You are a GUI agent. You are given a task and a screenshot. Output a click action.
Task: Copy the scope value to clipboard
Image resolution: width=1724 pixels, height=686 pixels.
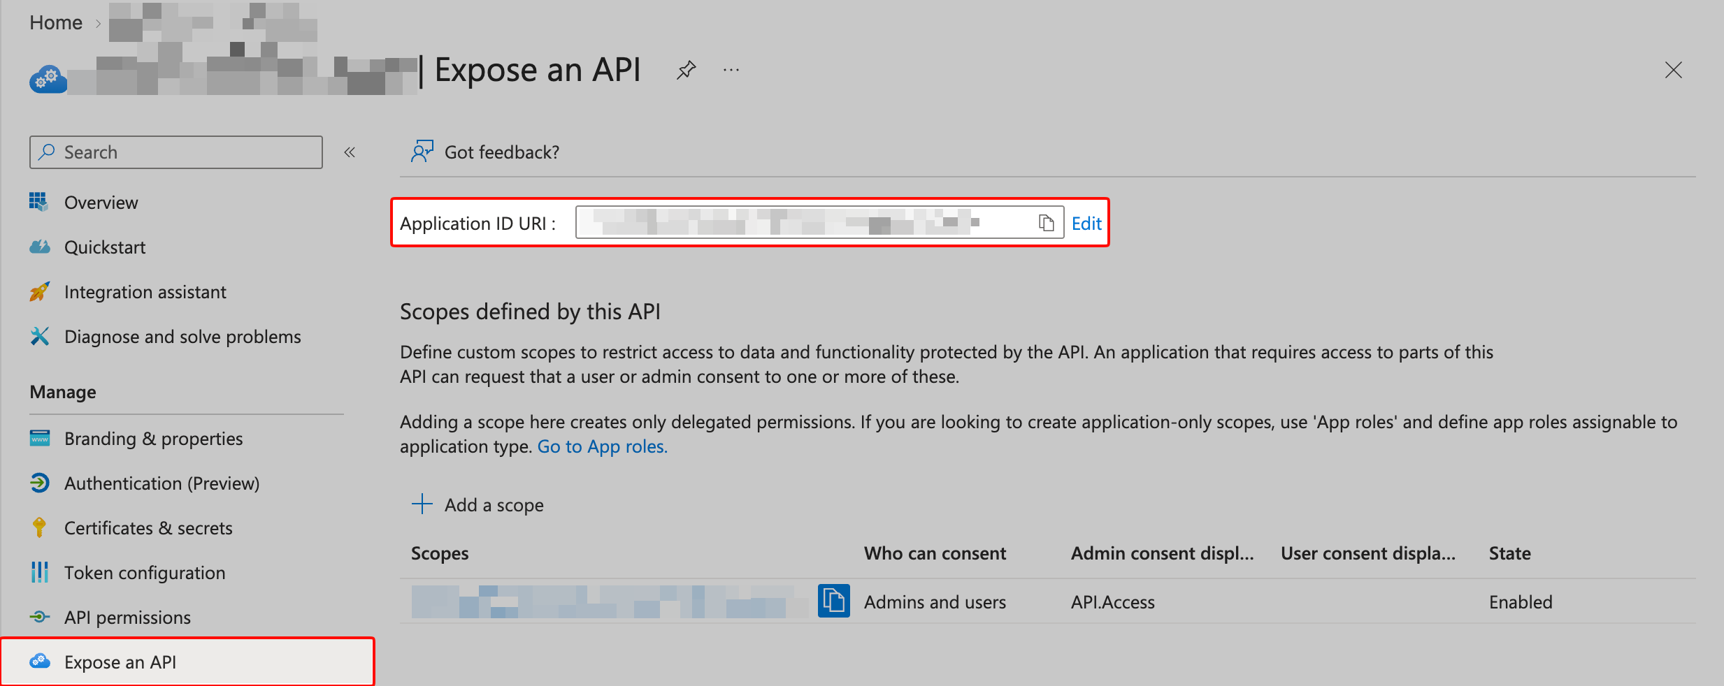[833, 601]
